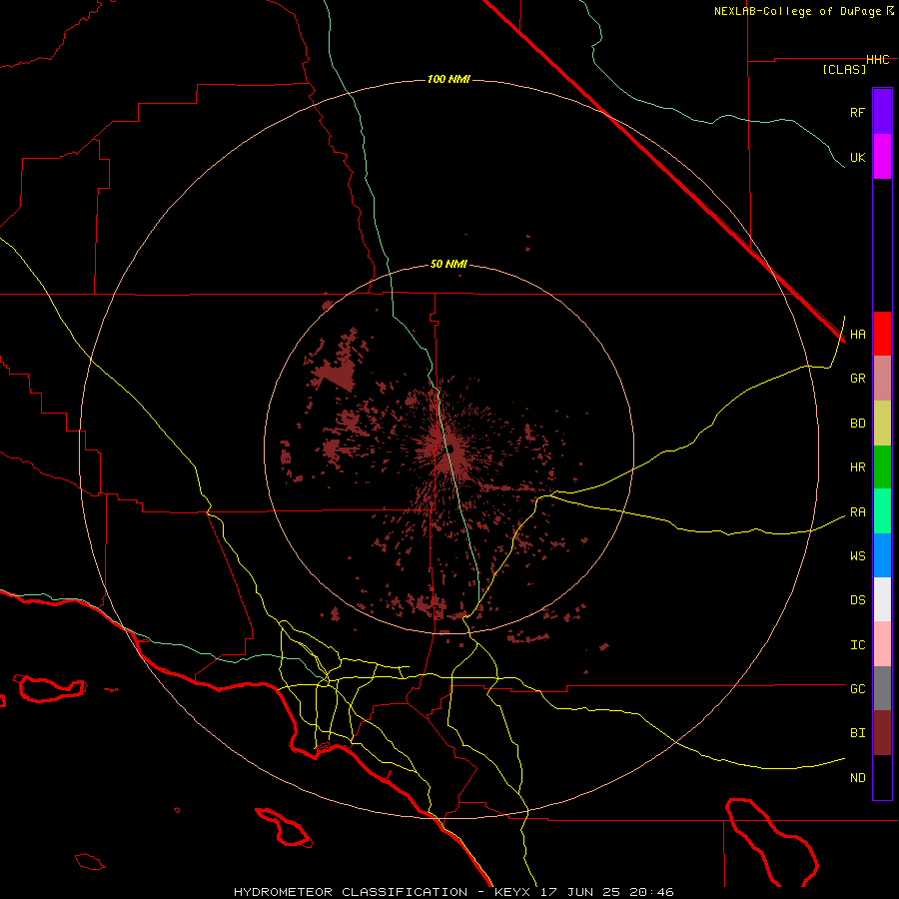Click the GC gray legend swatch

click(882, 688)
